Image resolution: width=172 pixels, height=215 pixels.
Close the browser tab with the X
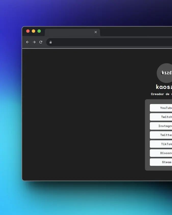click(x=96, y=32)
